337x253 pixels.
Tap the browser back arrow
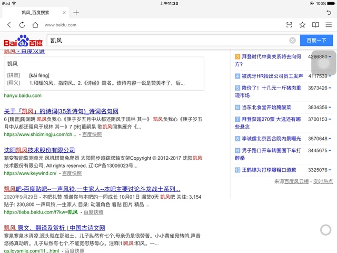[x=9, y=25]
